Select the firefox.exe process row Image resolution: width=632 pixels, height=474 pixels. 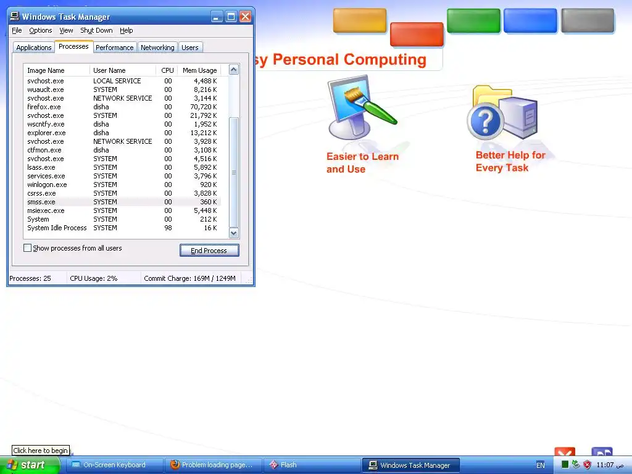click(122, 107)
